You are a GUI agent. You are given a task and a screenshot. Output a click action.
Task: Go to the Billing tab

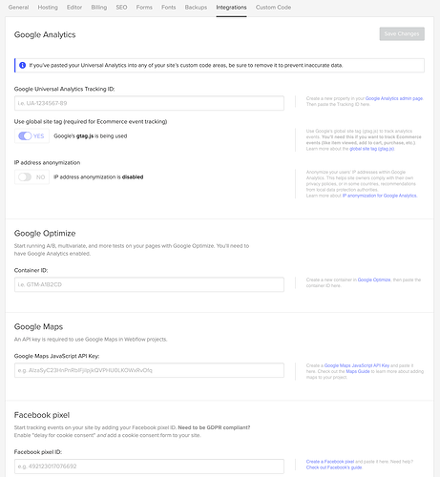pyautogui.click(x=99, y=8)
